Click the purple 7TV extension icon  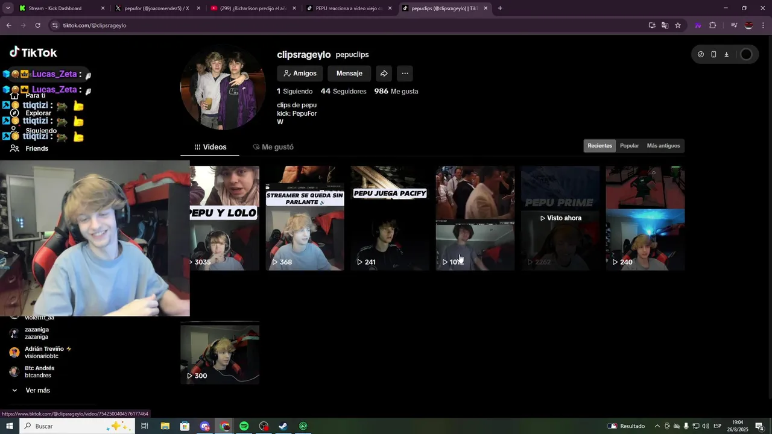(x=698, y=25)
